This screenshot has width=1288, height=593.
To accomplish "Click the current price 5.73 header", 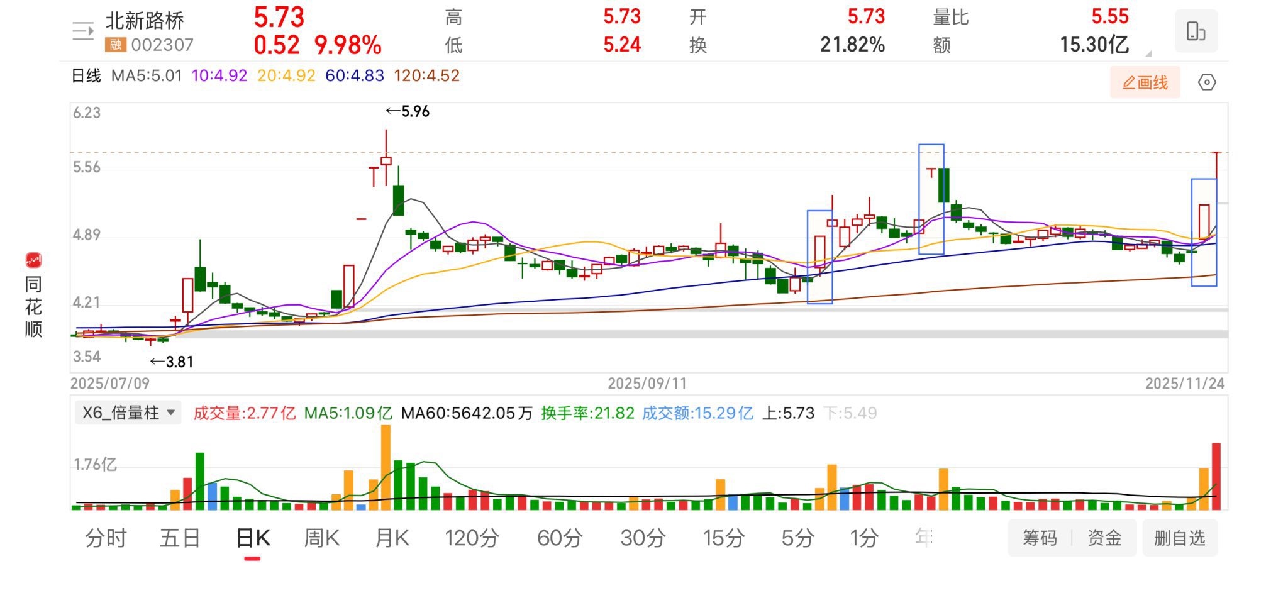I will (279, 17).
